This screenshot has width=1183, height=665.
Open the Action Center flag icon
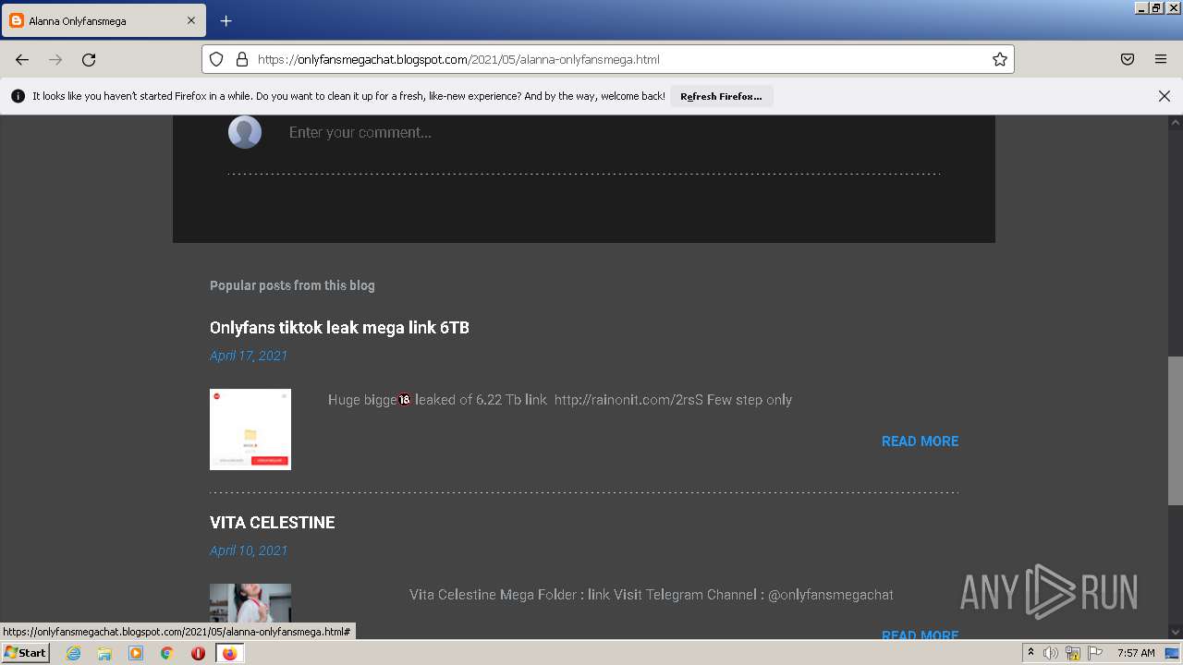coord(1095,653)
